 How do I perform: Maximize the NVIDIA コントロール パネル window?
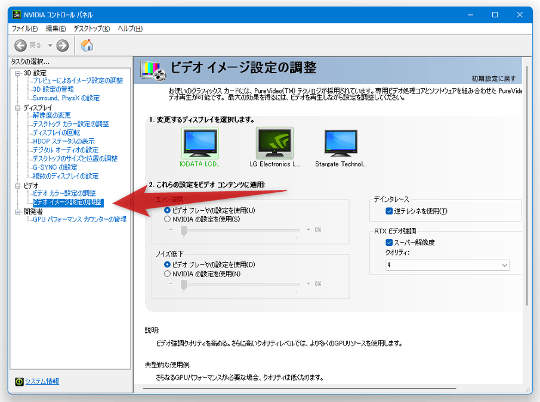(x=495, y=15)
